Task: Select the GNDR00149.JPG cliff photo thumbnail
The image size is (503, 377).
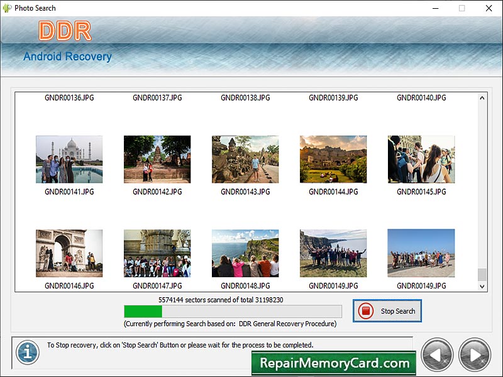Action: pyautogui.click(x=333, y=254)
